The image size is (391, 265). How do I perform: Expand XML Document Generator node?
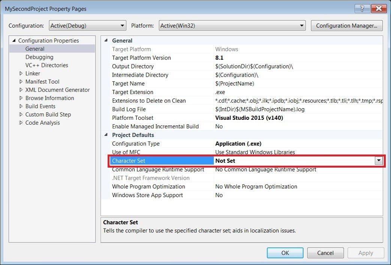click(22, 90)
